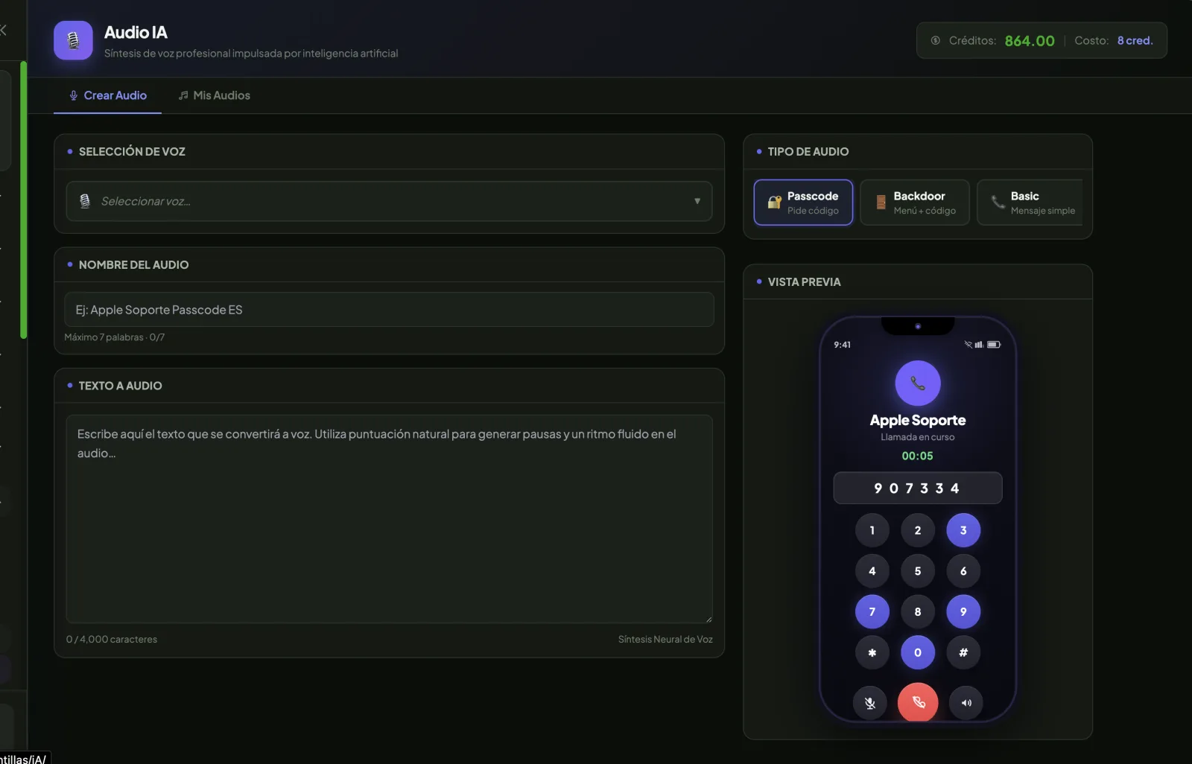Click the 0 / 4,000 caracteres counter
The height and width of the screenshot is (764, 1192).
(112, 639)
